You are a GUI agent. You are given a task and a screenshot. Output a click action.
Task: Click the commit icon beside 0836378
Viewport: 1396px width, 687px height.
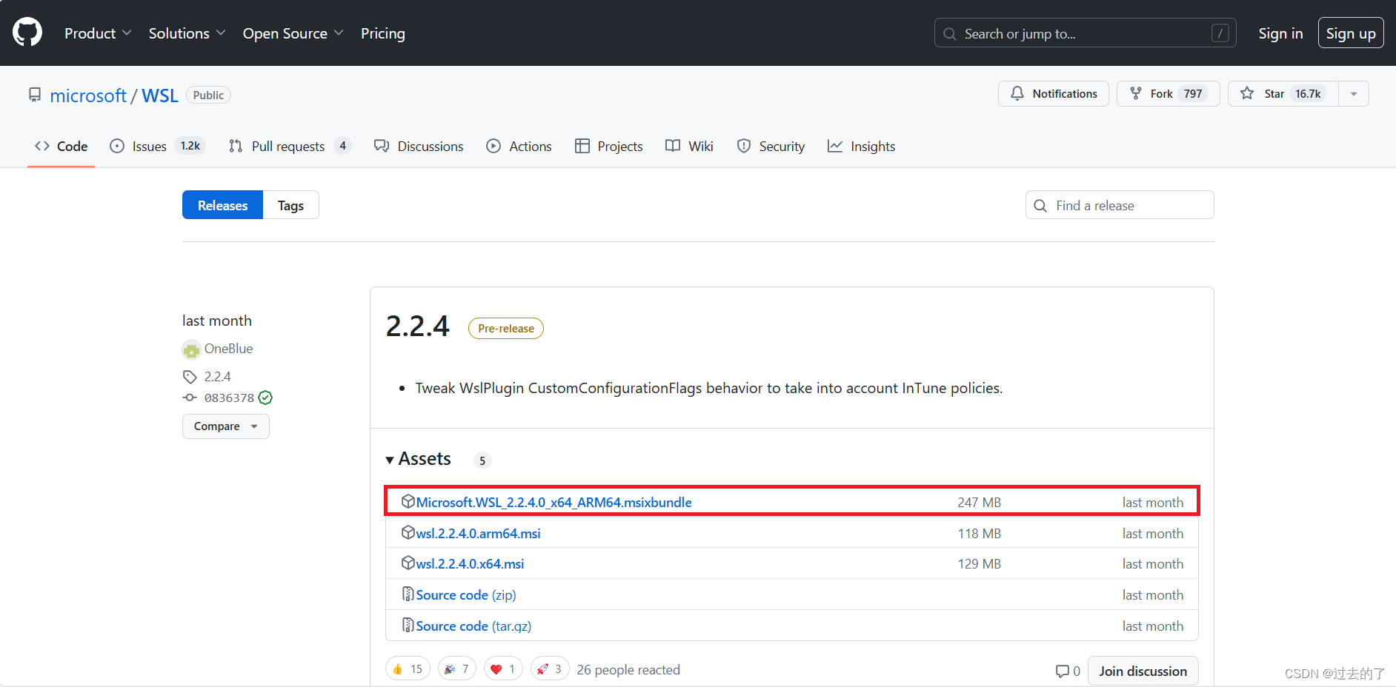(x=190, y=398)
